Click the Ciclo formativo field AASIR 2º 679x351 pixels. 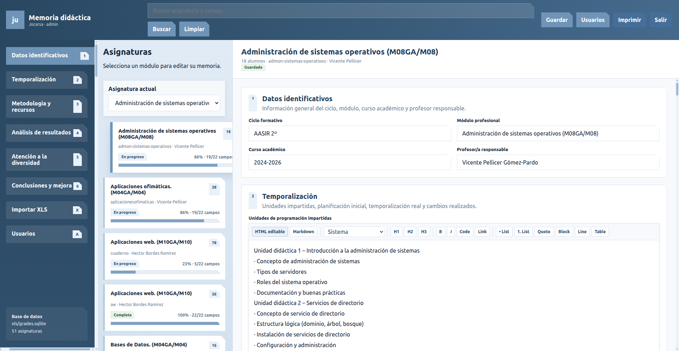(350, 133)
